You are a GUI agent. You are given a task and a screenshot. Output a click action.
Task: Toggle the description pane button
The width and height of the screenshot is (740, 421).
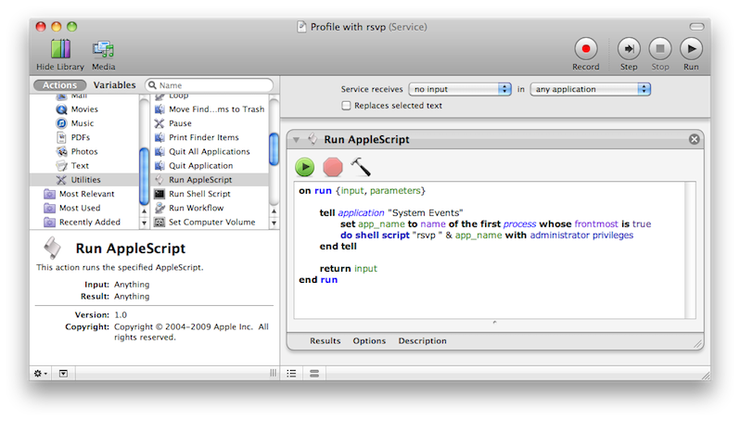(63, 374)
